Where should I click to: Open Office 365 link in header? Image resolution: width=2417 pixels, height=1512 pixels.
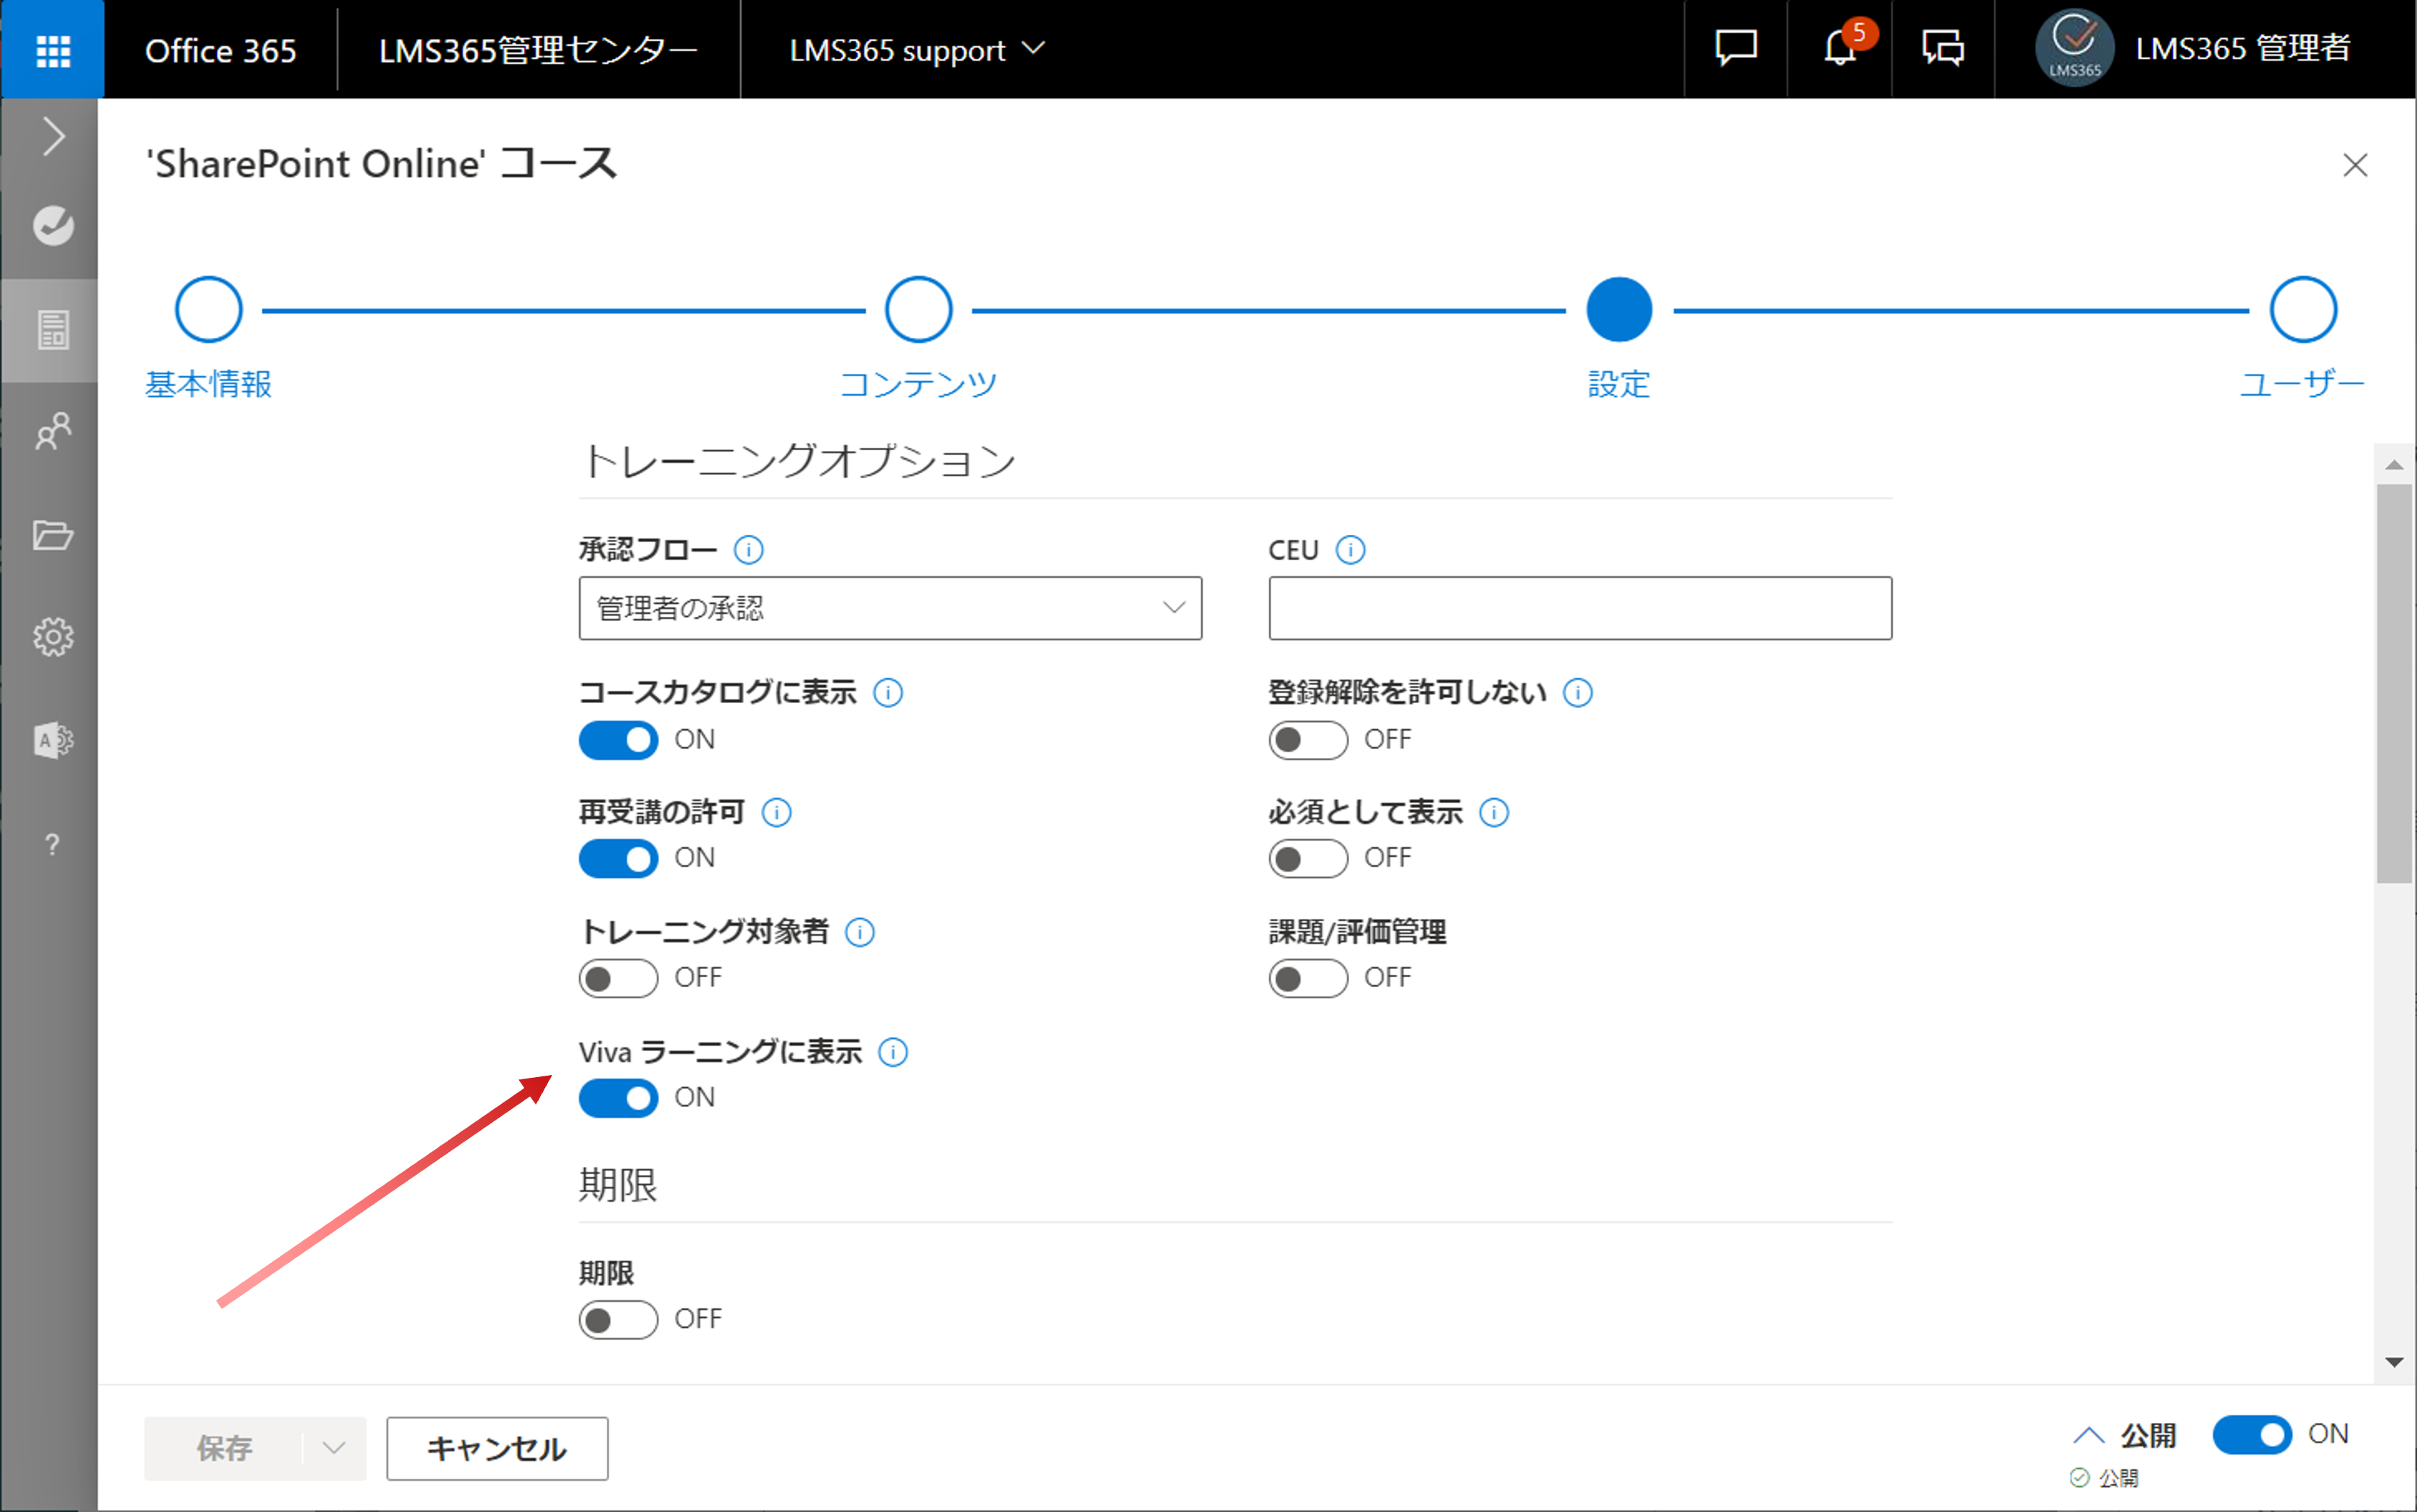[x=220, y=50]
